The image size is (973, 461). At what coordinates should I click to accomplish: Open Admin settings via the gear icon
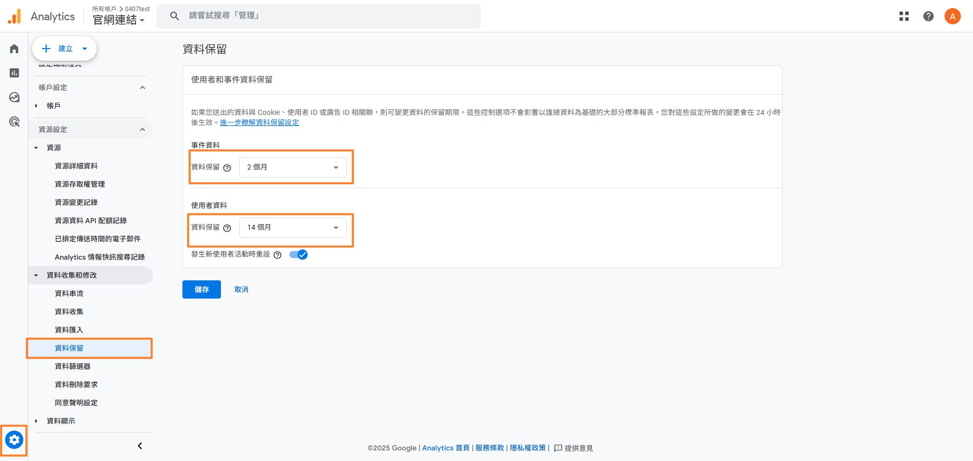click(x=14, y=440)
